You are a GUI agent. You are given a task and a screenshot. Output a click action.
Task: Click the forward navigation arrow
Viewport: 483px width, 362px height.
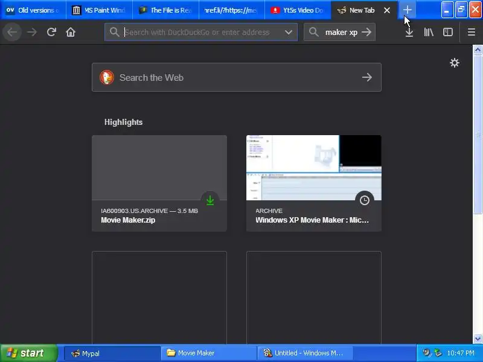(x=32, y=32)
